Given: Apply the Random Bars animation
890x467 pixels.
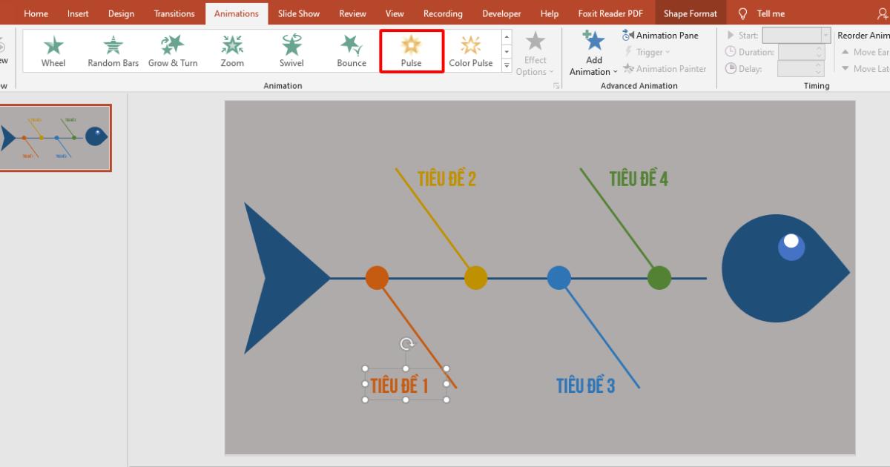Looking at the screenshot, I should [113, 50].
